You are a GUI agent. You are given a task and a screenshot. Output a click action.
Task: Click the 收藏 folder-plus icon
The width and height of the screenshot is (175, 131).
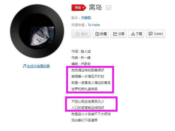pyautogui.click(x=97, y=34)
